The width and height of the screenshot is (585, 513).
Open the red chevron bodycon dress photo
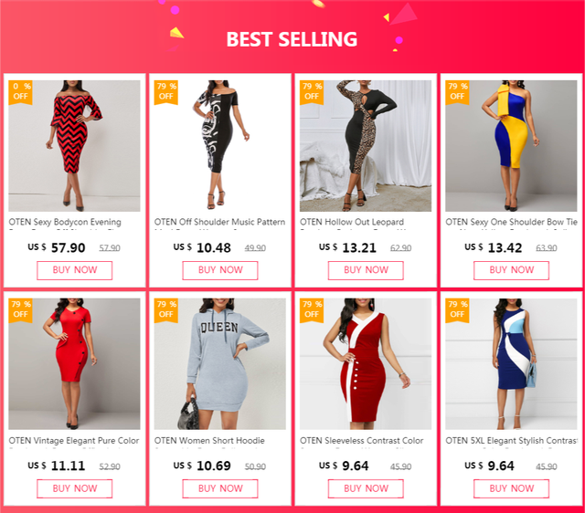coord(74,146)
